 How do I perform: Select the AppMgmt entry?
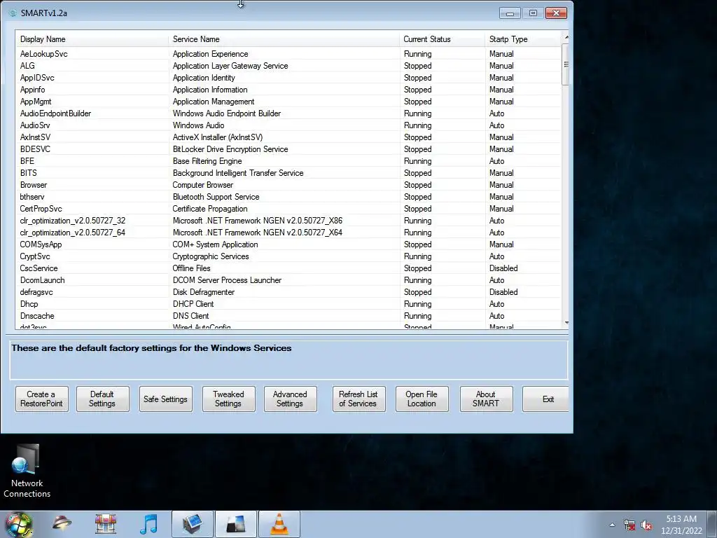pos(288,102)
